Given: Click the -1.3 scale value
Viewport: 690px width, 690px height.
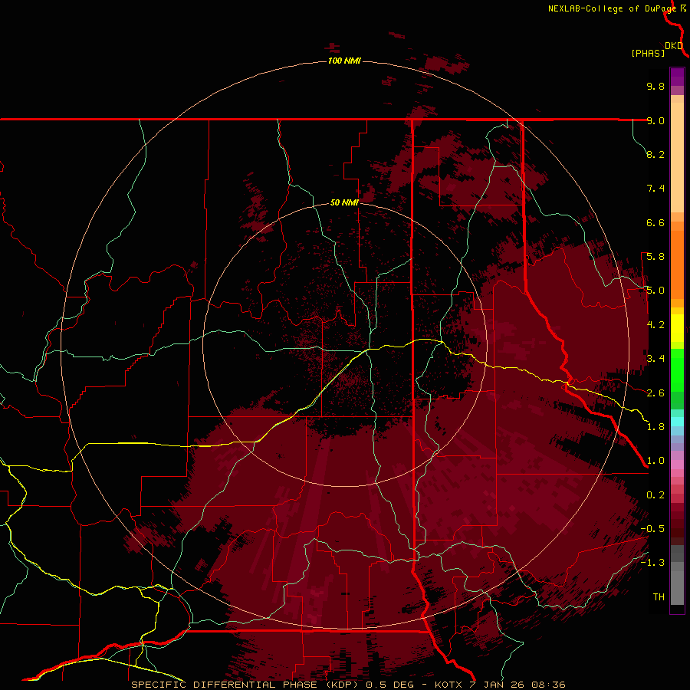Looking at the screenshot, I should [x=652, y=563].
